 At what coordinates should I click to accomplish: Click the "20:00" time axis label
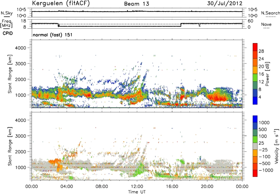click(x=207, y=187)
